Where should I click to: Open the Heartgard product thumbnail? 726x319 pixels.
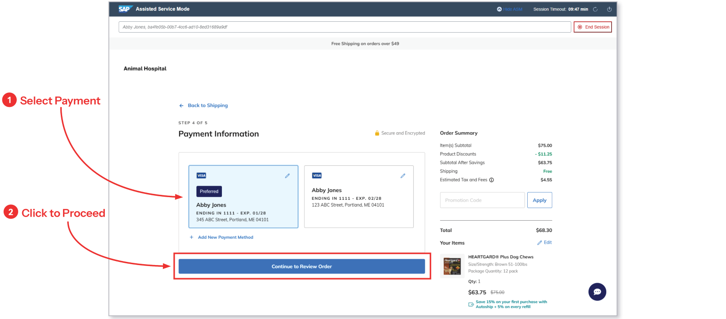pyautogui.click(x=452, y=266)
